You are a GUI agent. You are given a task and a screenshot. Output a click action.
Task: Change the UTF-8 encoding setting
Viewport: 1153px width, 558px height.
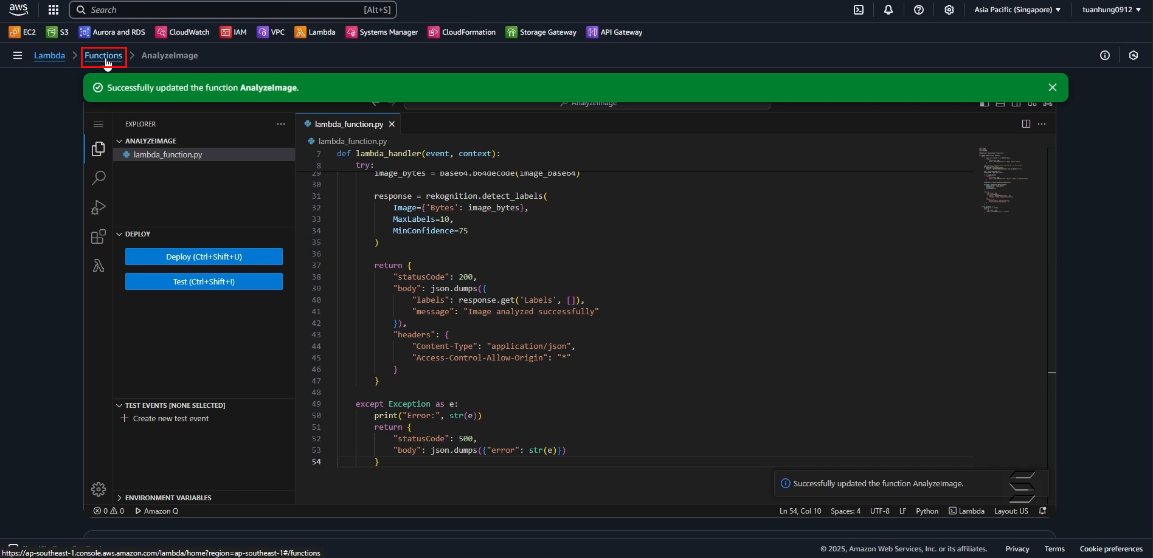880,511
